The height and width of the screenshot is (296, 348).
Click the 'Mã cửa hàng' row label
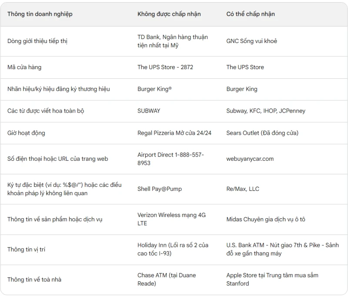[24, 67]
